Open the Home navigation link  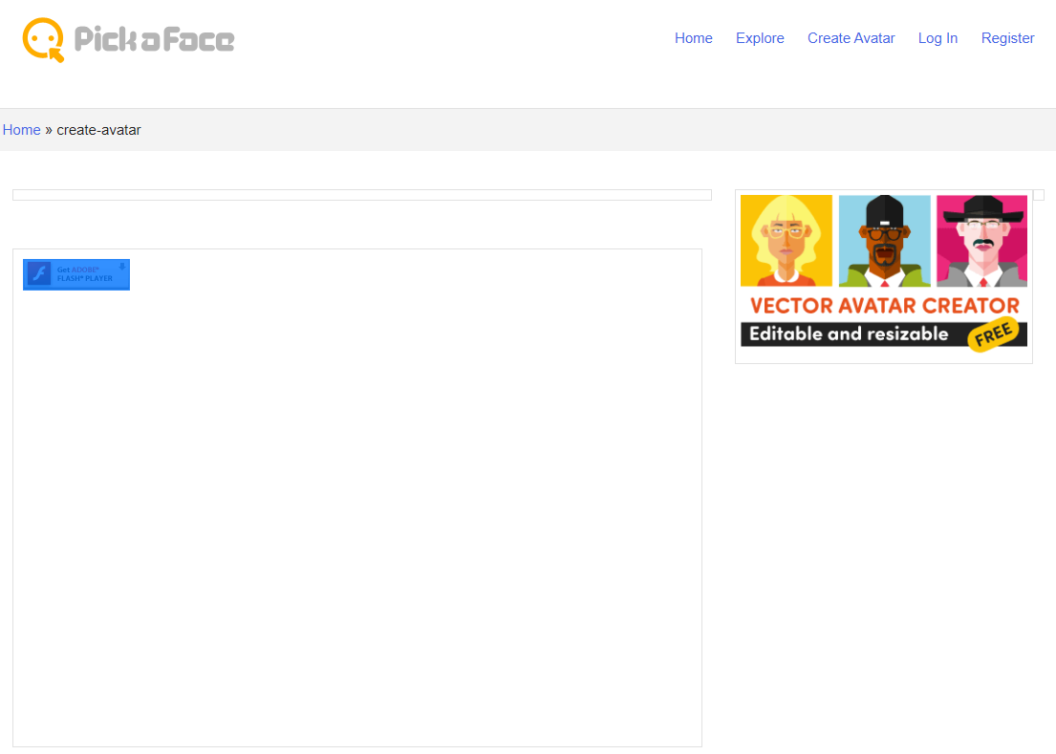pyautogui.click(x=694, y=38)
